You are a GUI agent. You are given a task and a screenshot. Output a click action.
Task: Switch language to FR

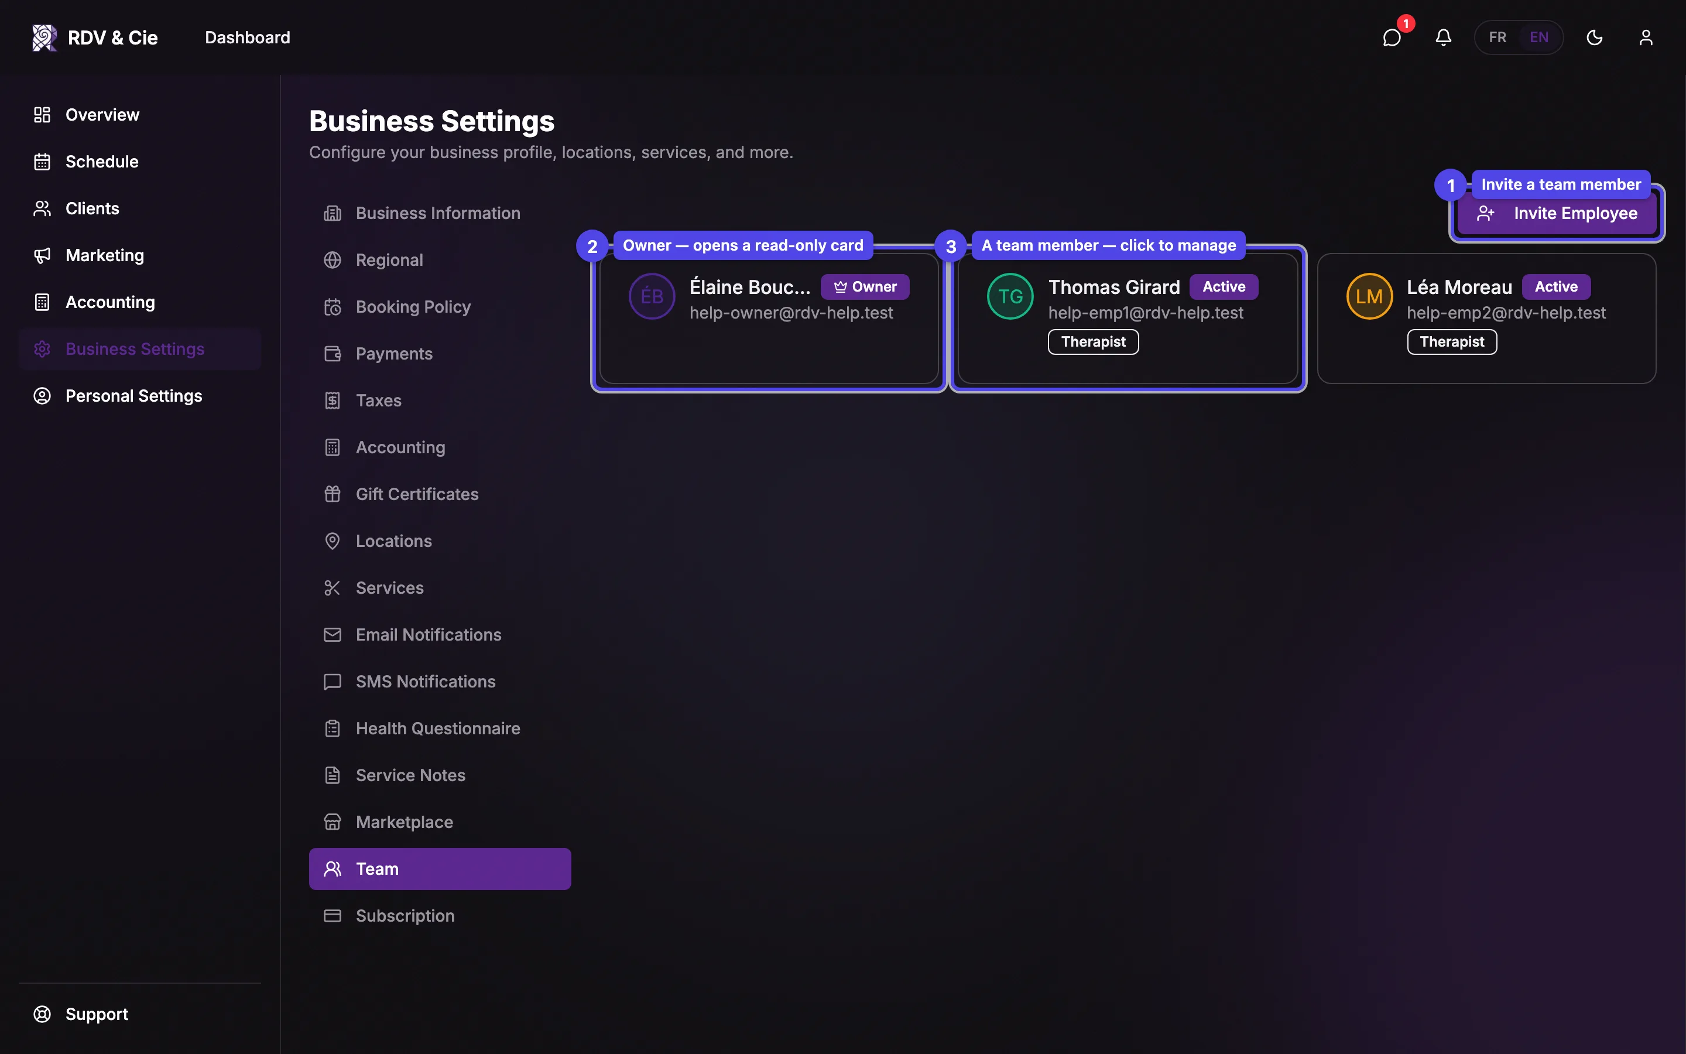pyautogui.click(x=1497, y=37)
